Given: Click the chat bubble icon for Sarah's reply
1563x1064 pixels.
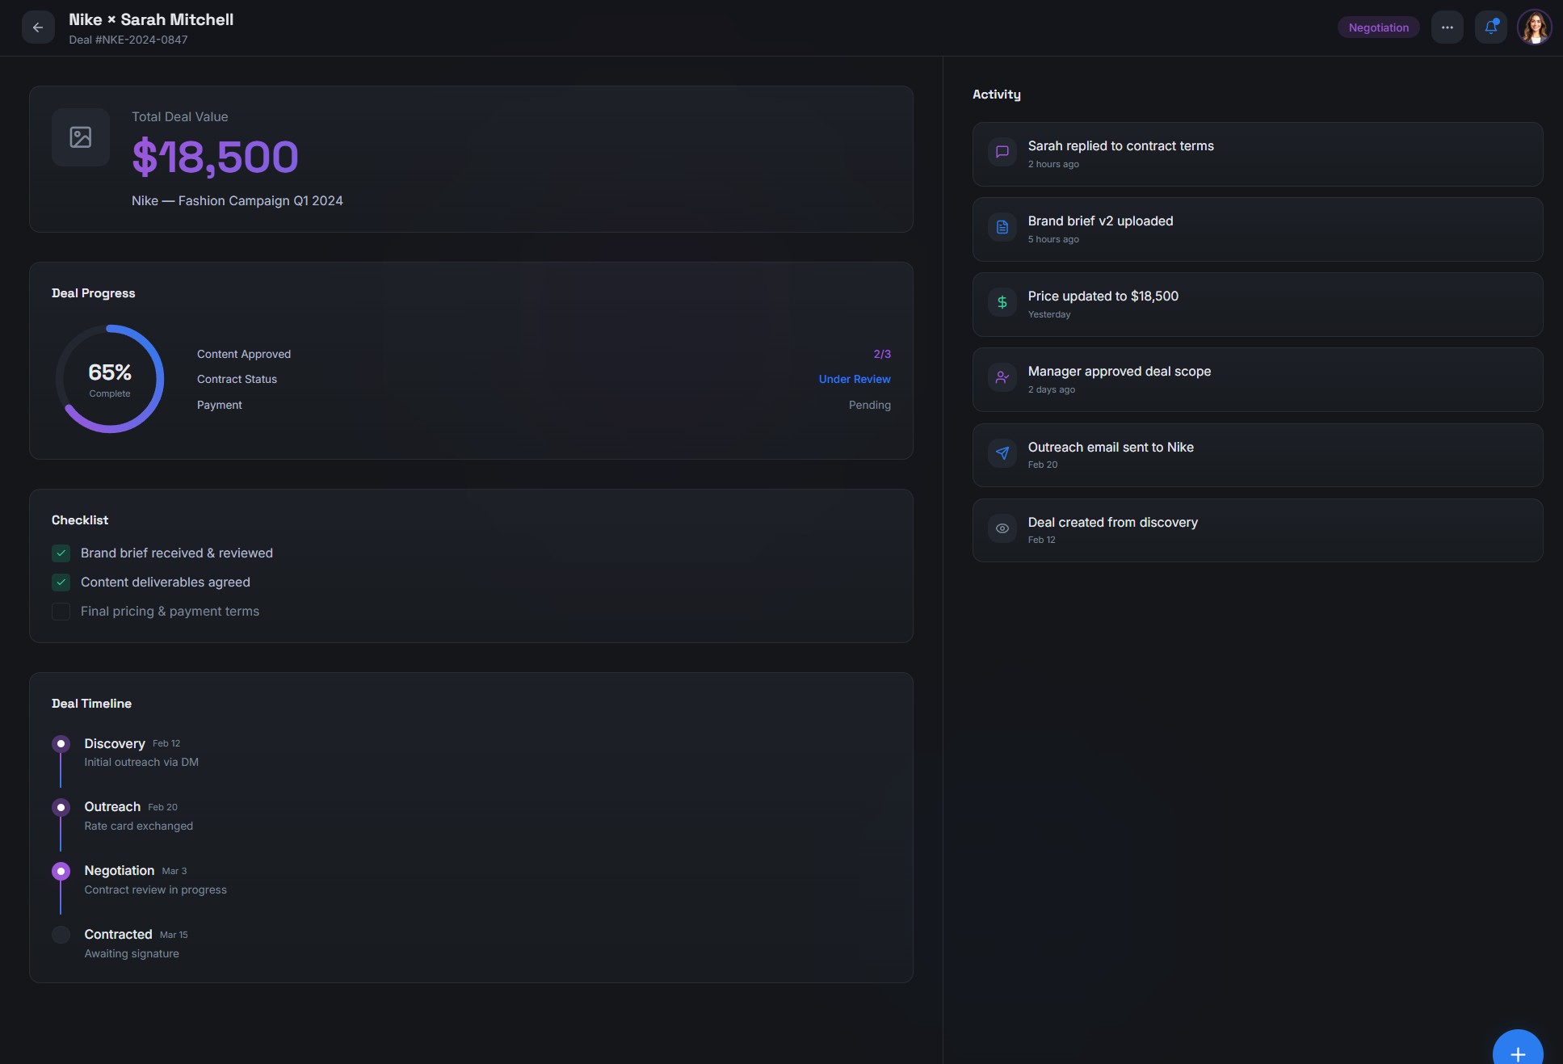Looking at the screenshot, I should click(x=1002, y=152).
